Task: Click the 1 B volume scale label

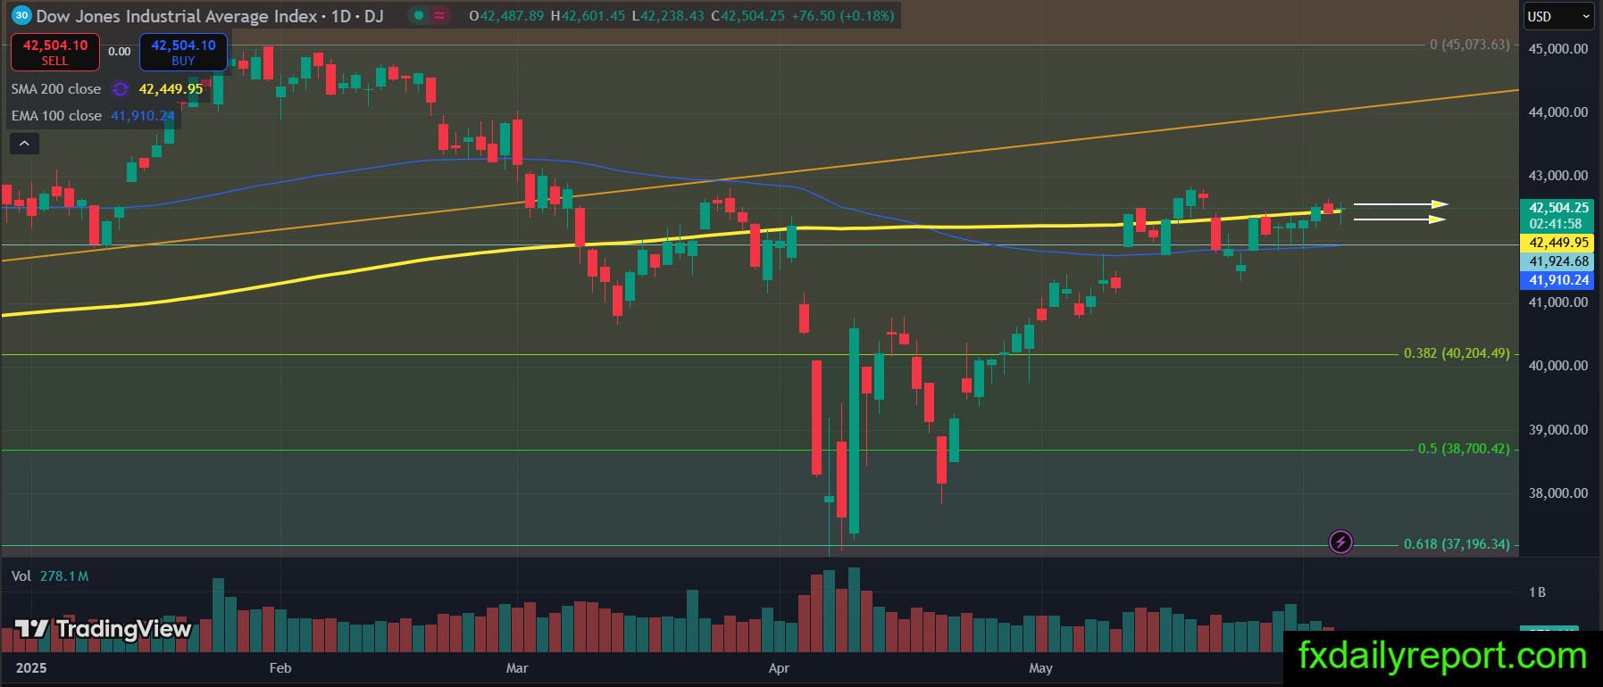Action: pos(1537,592)
